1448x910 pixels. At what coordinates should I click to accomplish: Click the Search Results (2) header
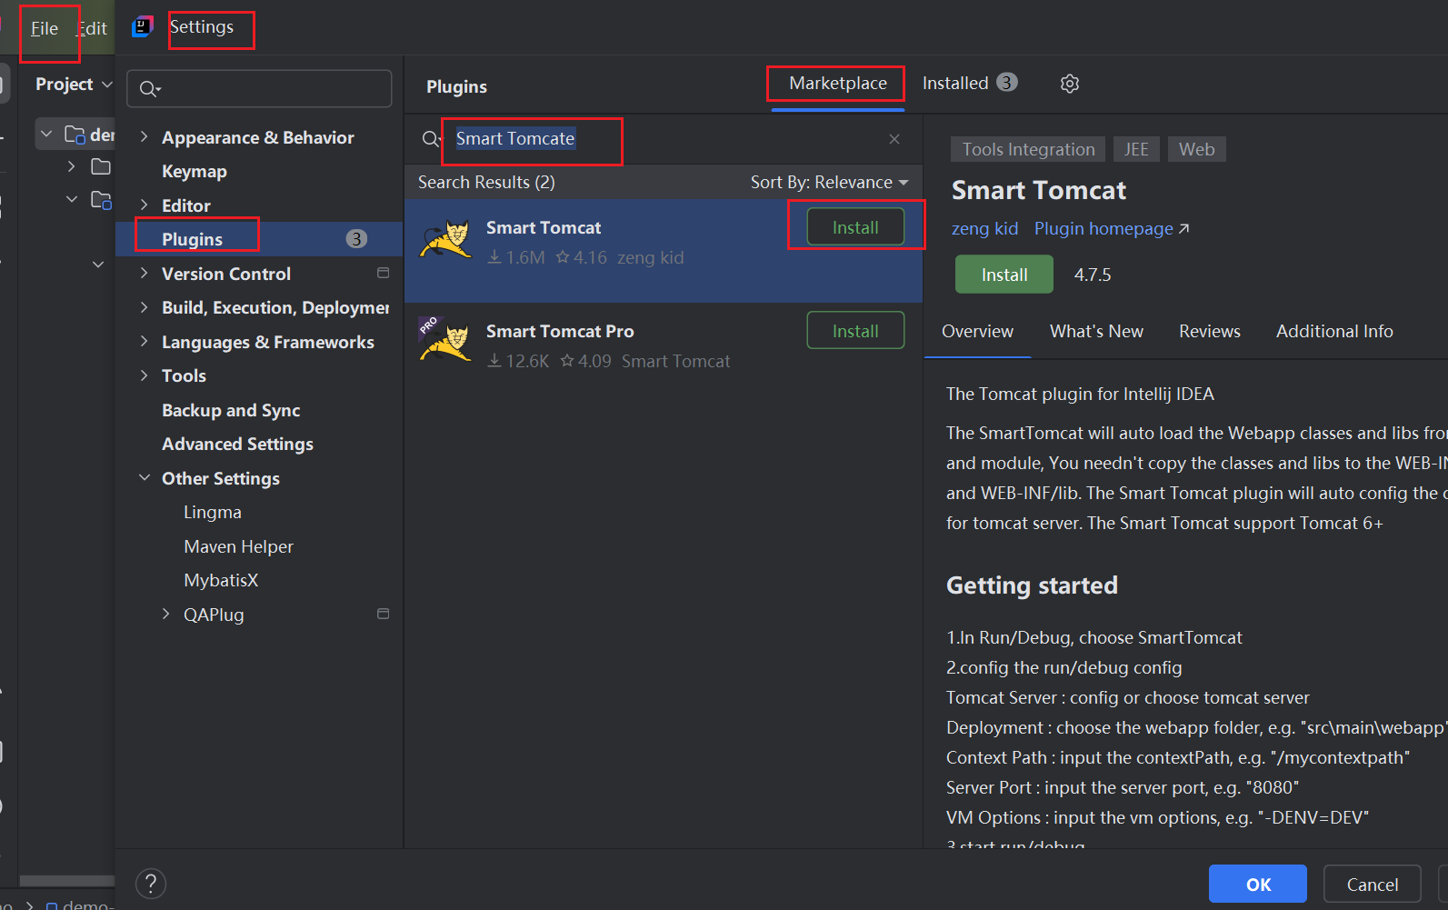486,183
